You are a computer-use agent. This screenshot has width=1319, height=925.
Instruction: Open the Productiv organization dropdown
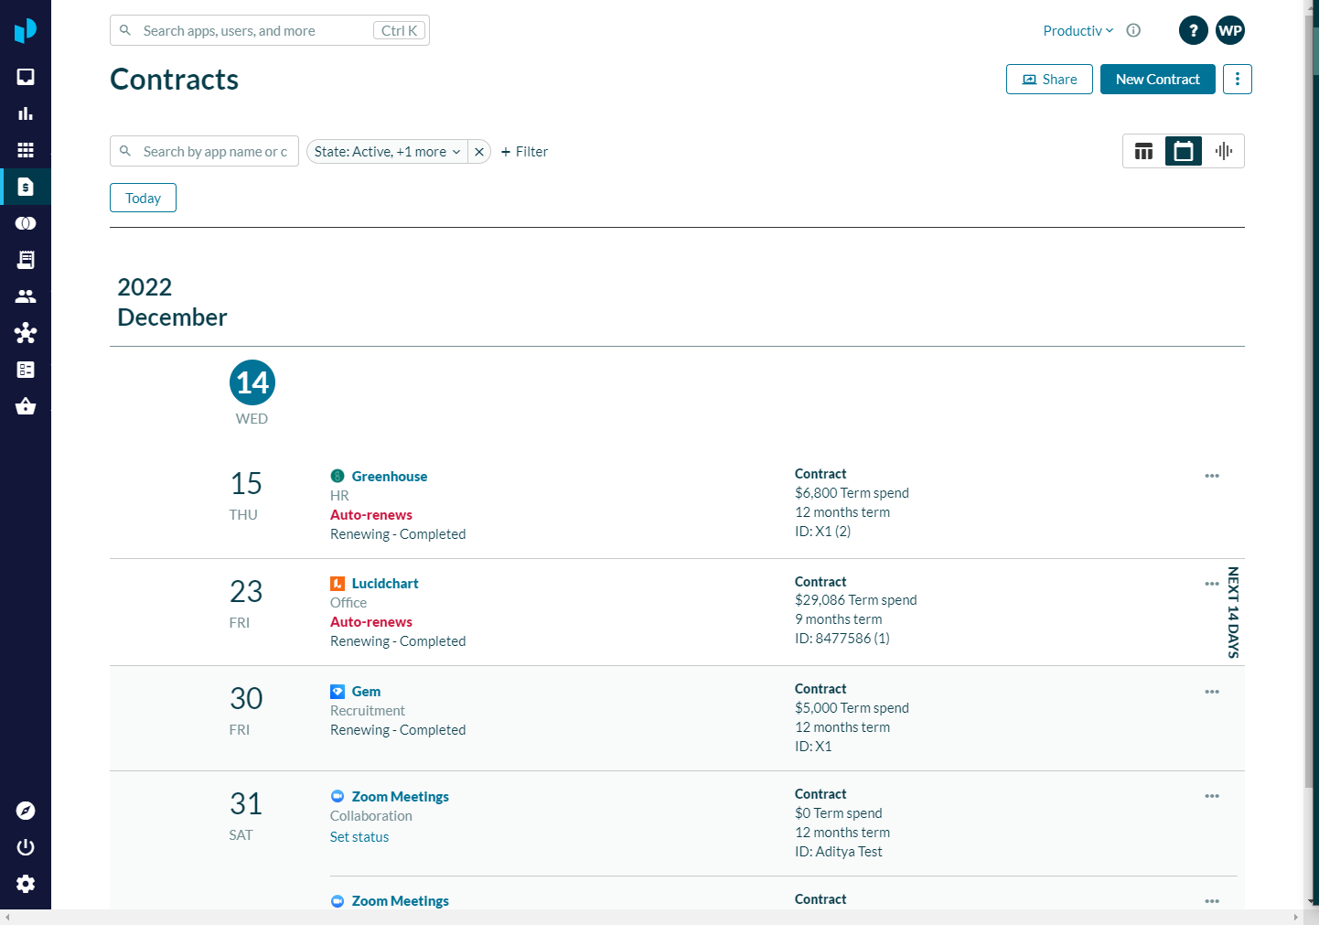click(1078, 31)
